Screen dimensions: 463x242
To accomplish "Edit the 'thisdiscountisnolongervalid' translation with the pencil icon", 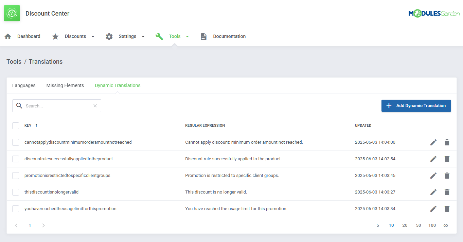I will pyautogui.click(x=433, y=192).
